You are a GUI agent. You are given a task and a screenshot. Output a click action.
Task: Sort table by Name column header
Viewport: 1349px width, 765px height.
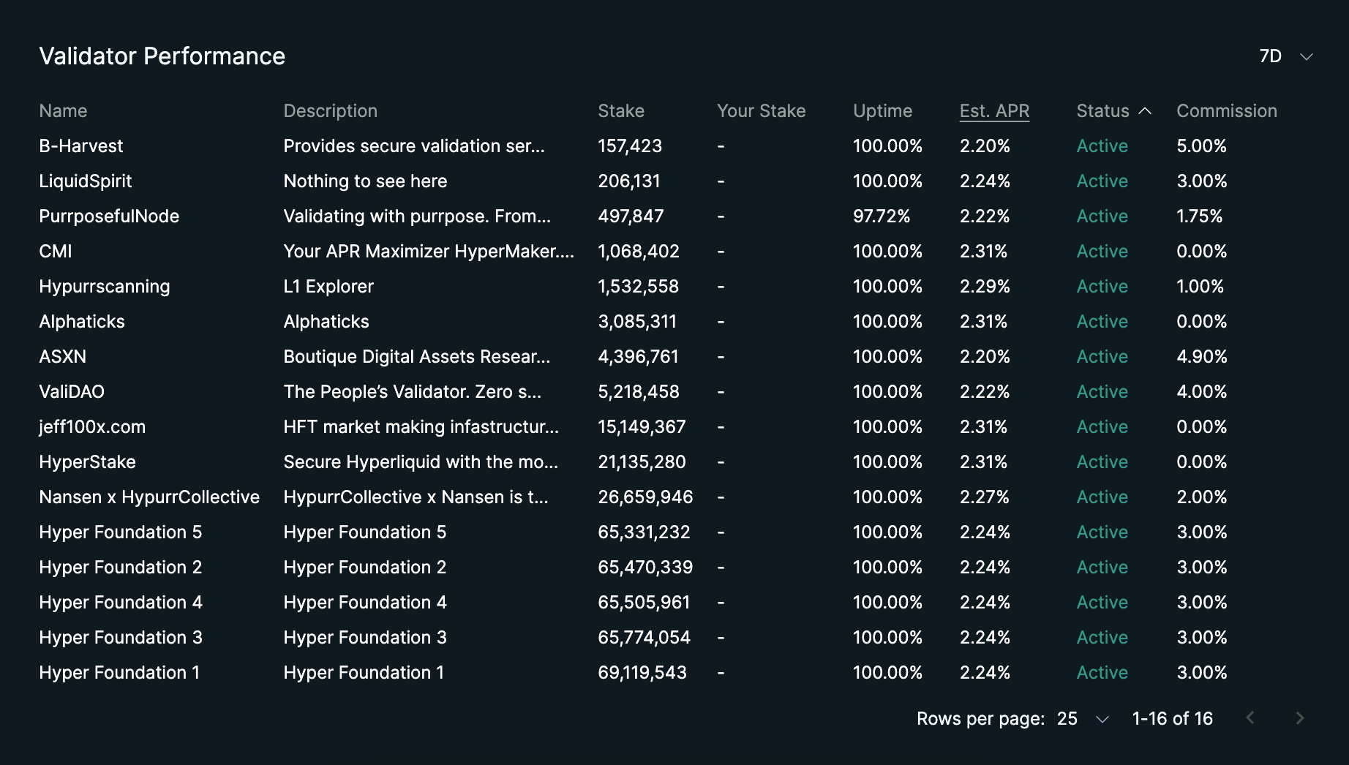click(x=63, y=111)
